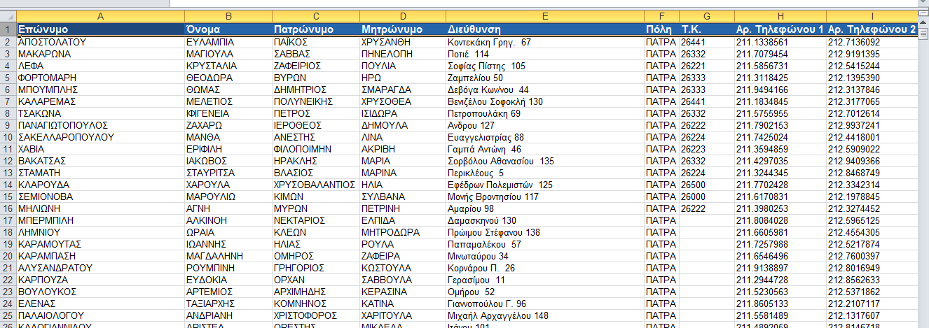
Task: Select the cell containing ΣΑΚΕΛΛΑΡΟΠΟΥΛΟΥ
Action: click(x=99, y=137)
